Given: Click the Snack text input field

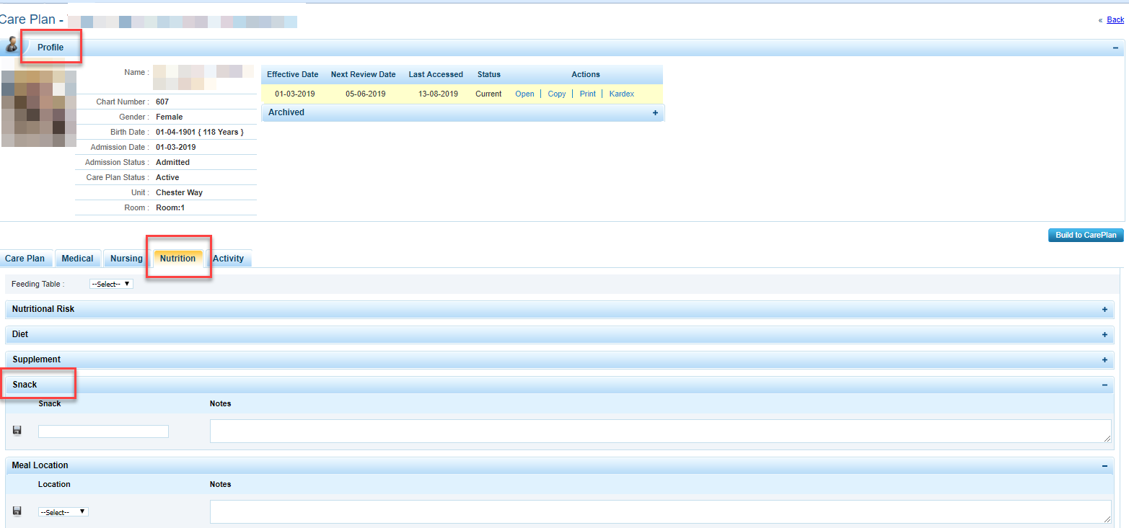Looking at the screenshot, I should point(103,431).
